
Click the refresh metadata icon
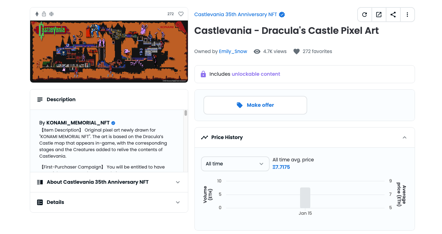pos(365,15)
